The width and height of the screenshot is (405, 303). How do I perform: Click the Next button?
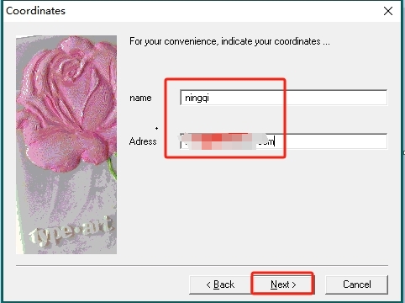click(x=283, y=284)
